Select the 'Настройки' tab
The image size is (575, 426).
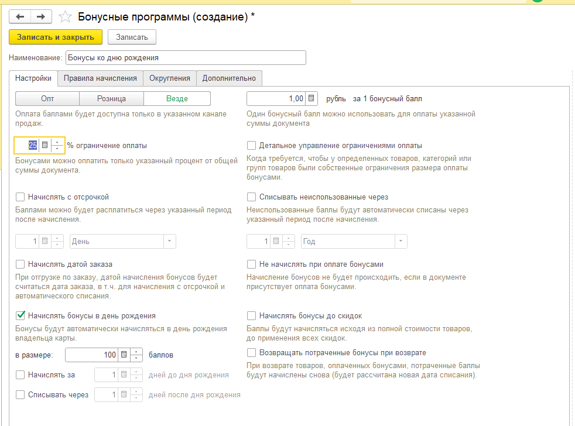click(x=33, y=78)
